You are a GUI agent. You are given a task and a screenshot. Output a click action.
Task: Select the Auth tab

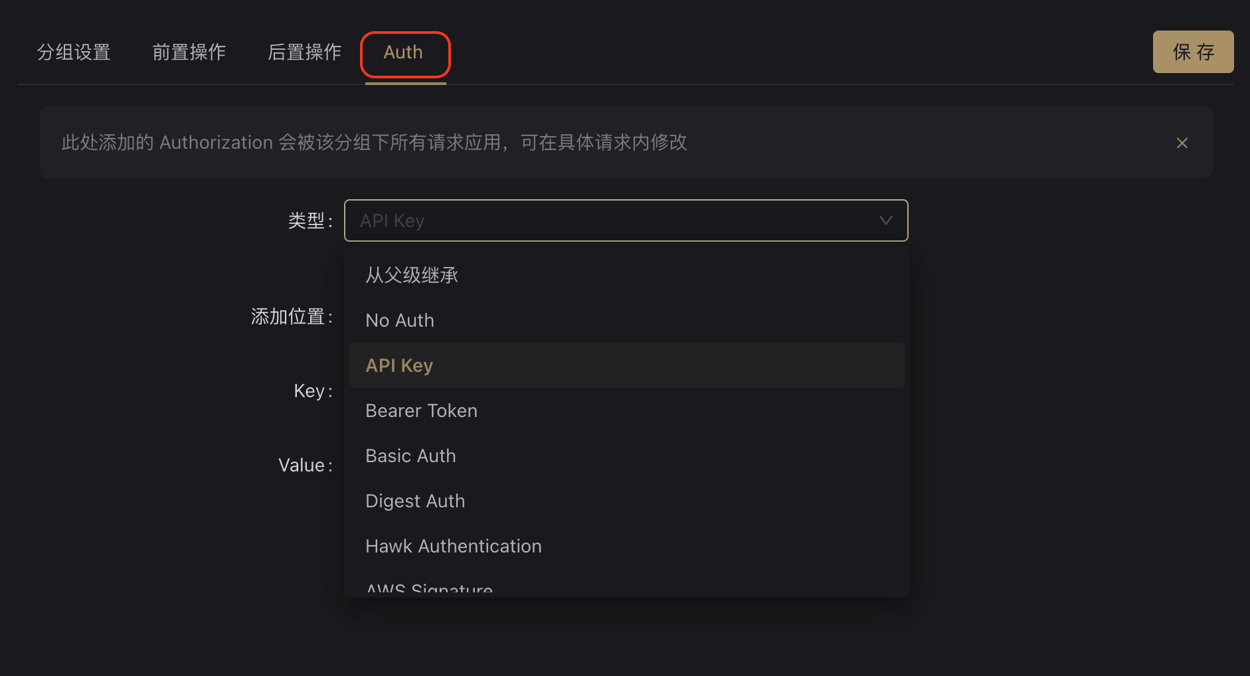tap(404, 52)
